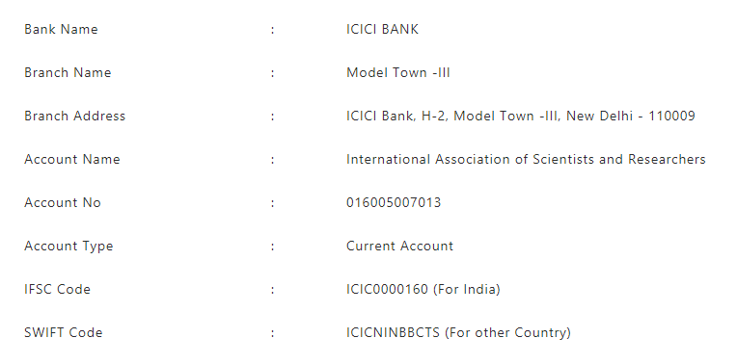Click International Association of Scientists and Researchers text
The width and height of the screenshot is (737, 364).
526,160
